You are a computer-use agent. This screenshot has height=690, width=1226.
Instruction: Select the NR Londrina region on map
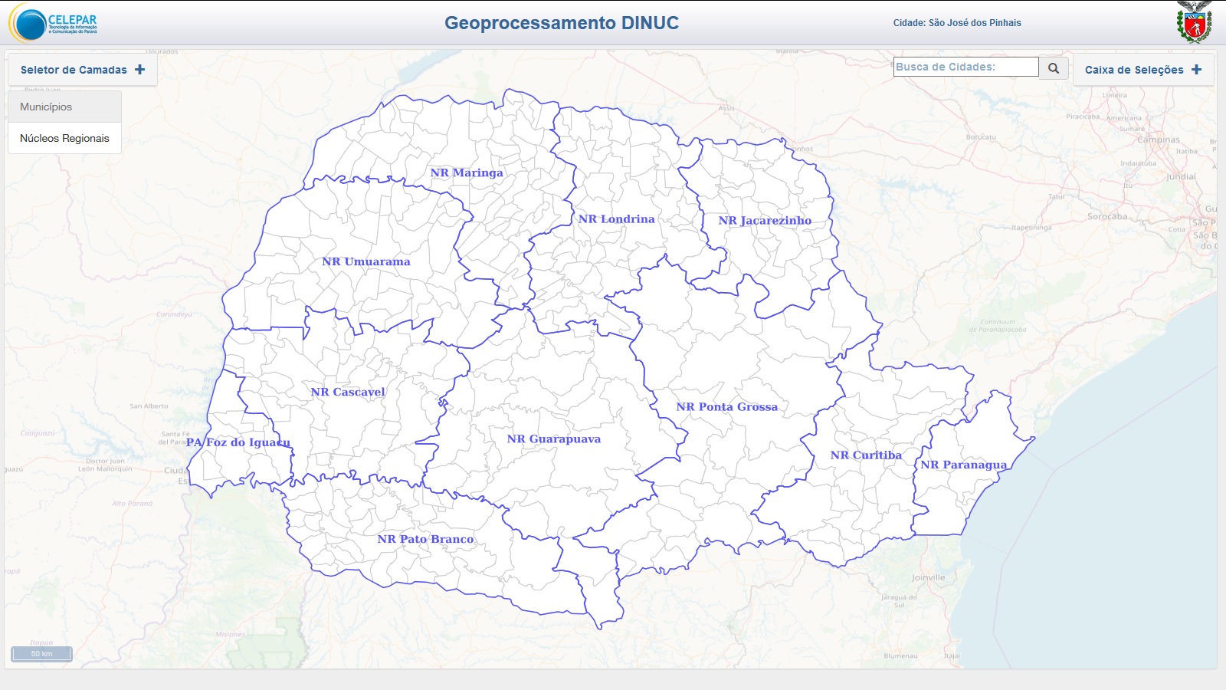coord(616,219)
